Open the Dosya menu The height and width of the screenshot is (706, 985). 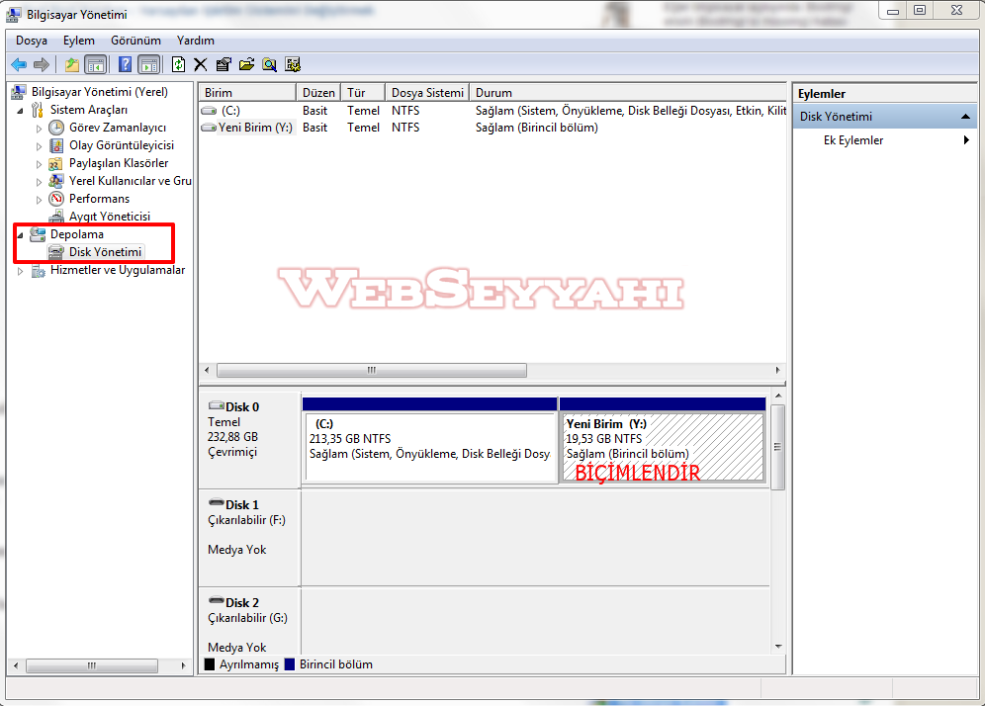pyautogui.click(x=32, y=41)
